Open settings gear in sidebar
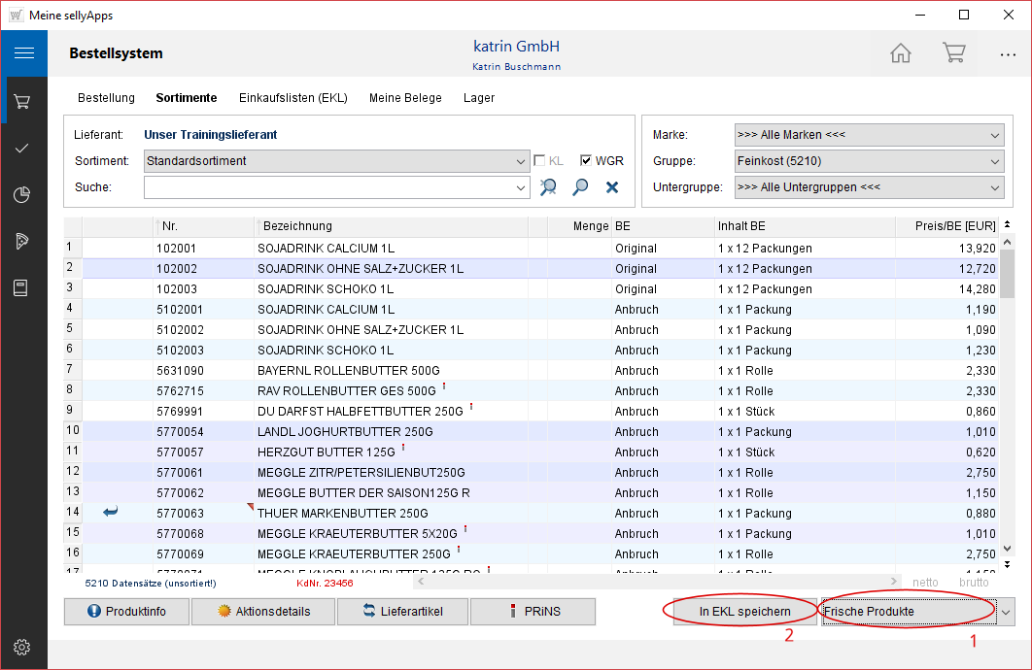This screenshot has width=1032, height=670. [23, 647]
